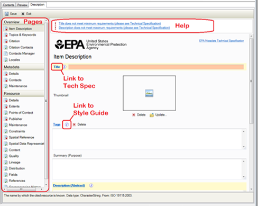Viewport: 258px width, 206px height.
Task: Click Contacts Manager page icon
Action: tap(6, 53)
